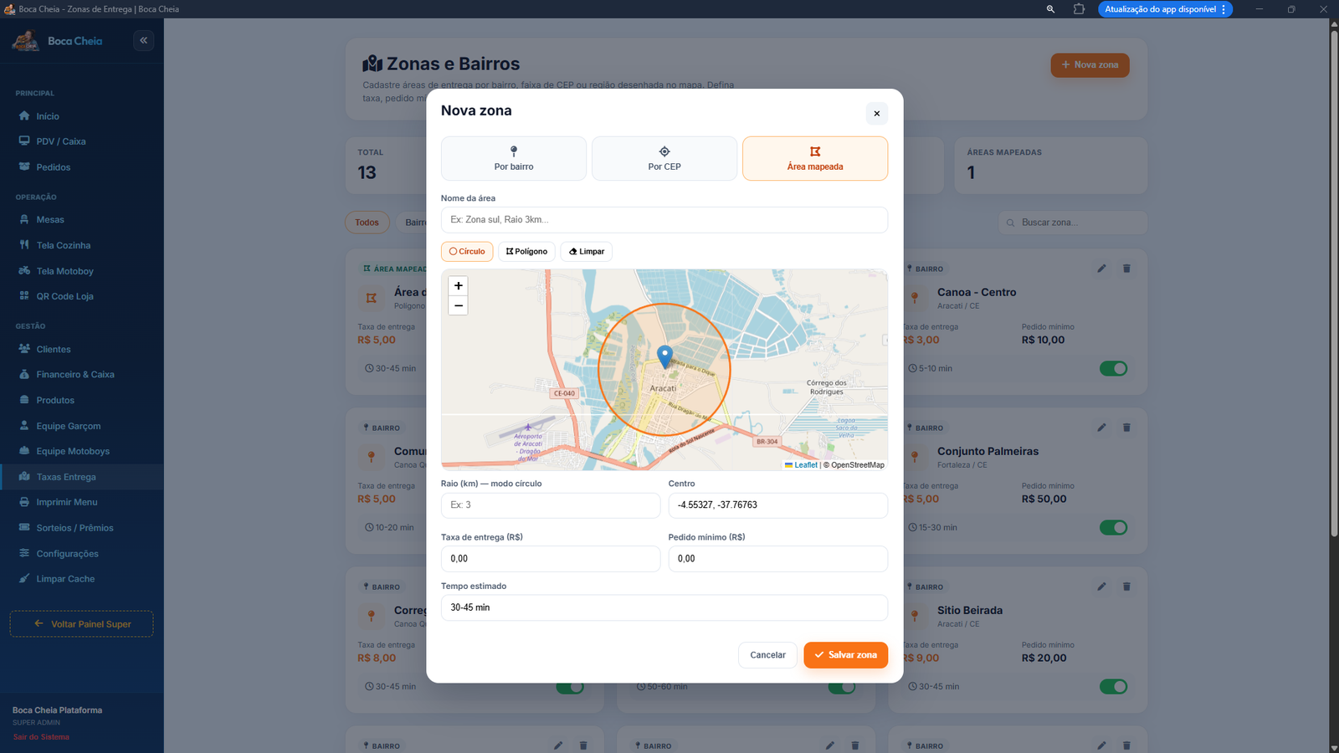Select the Por CEP tab
1339x753 pixels.
click(x=664, y=158)
